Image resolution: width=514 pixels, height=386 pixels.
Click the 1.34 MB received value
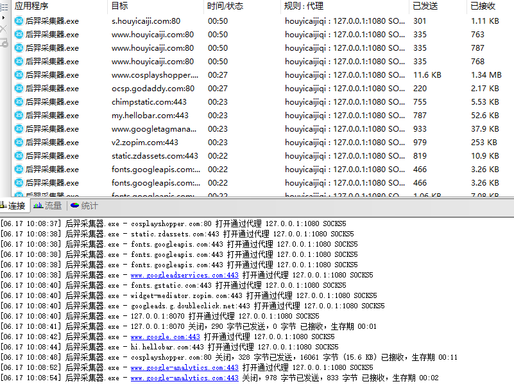coord(486,75)
